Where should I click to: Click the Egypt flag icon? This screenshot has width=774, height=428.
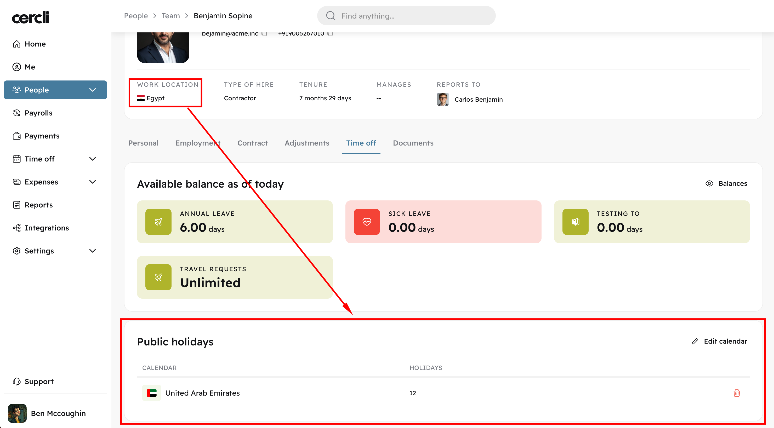[x=141, y=98]
